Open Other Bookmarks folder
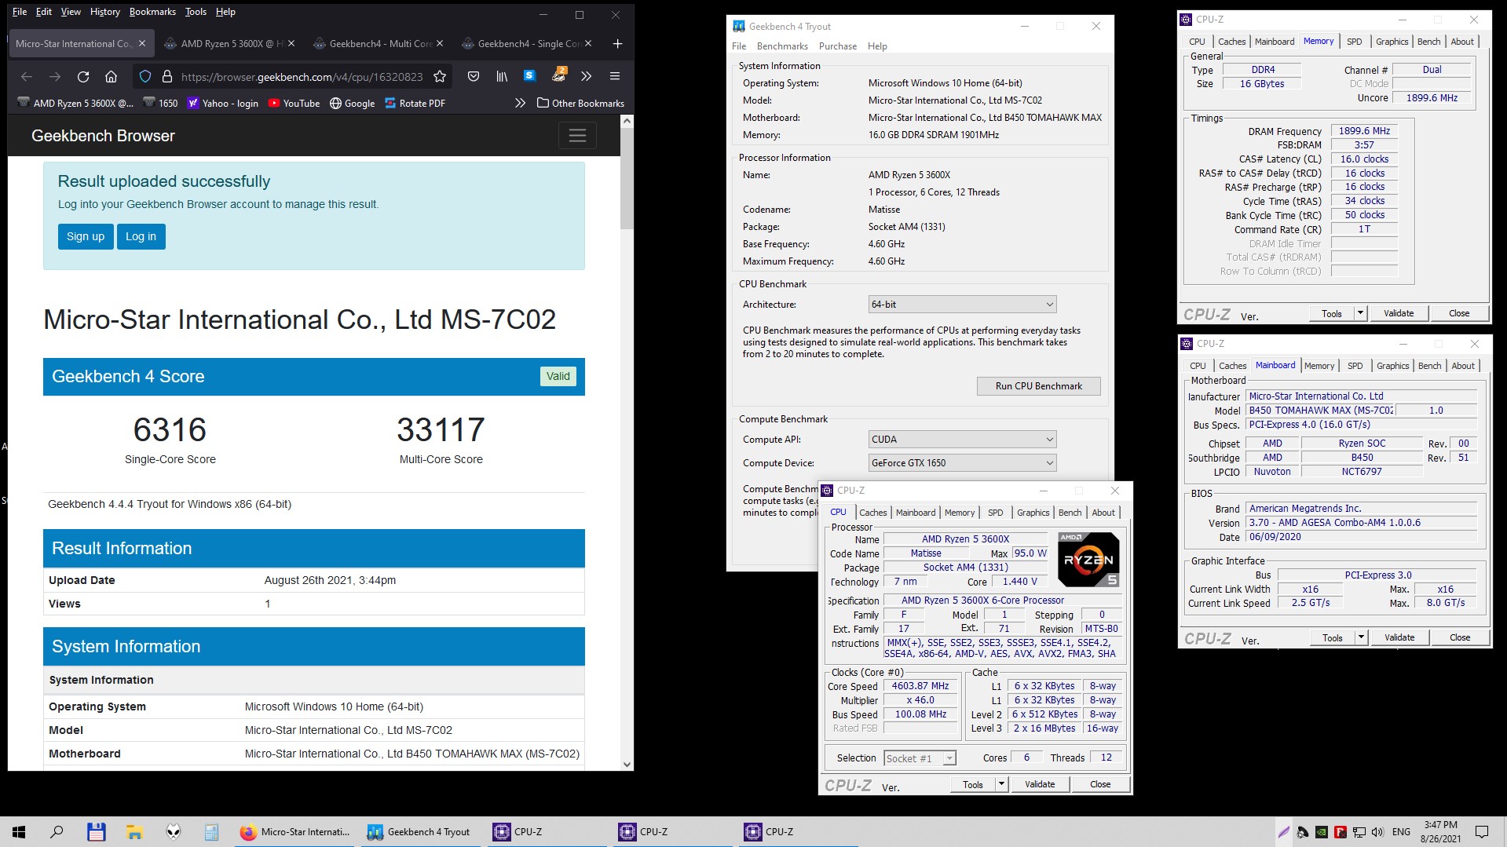 click(580, 103)
